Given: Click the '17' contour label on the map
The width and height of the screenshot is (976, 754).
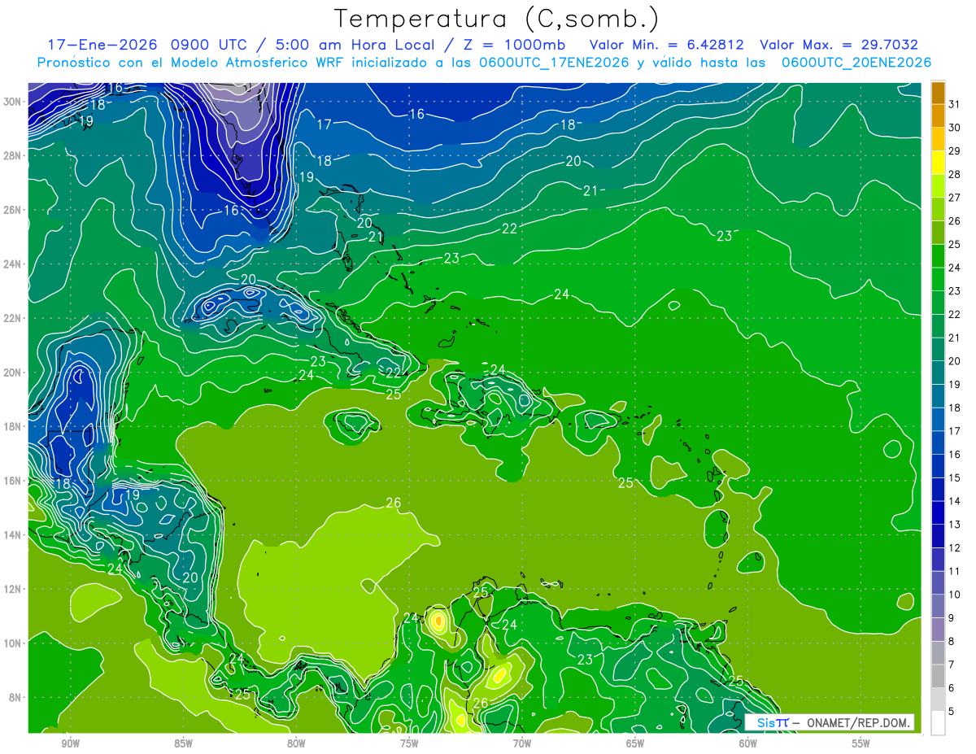Looking at the screenshot, I should 325,124.
